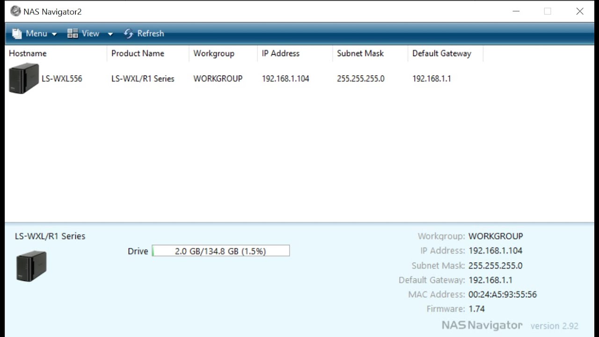Click the WORKGROUP cell in device row
This screenshot has height=337, width=599.
(x=218, y=79)
